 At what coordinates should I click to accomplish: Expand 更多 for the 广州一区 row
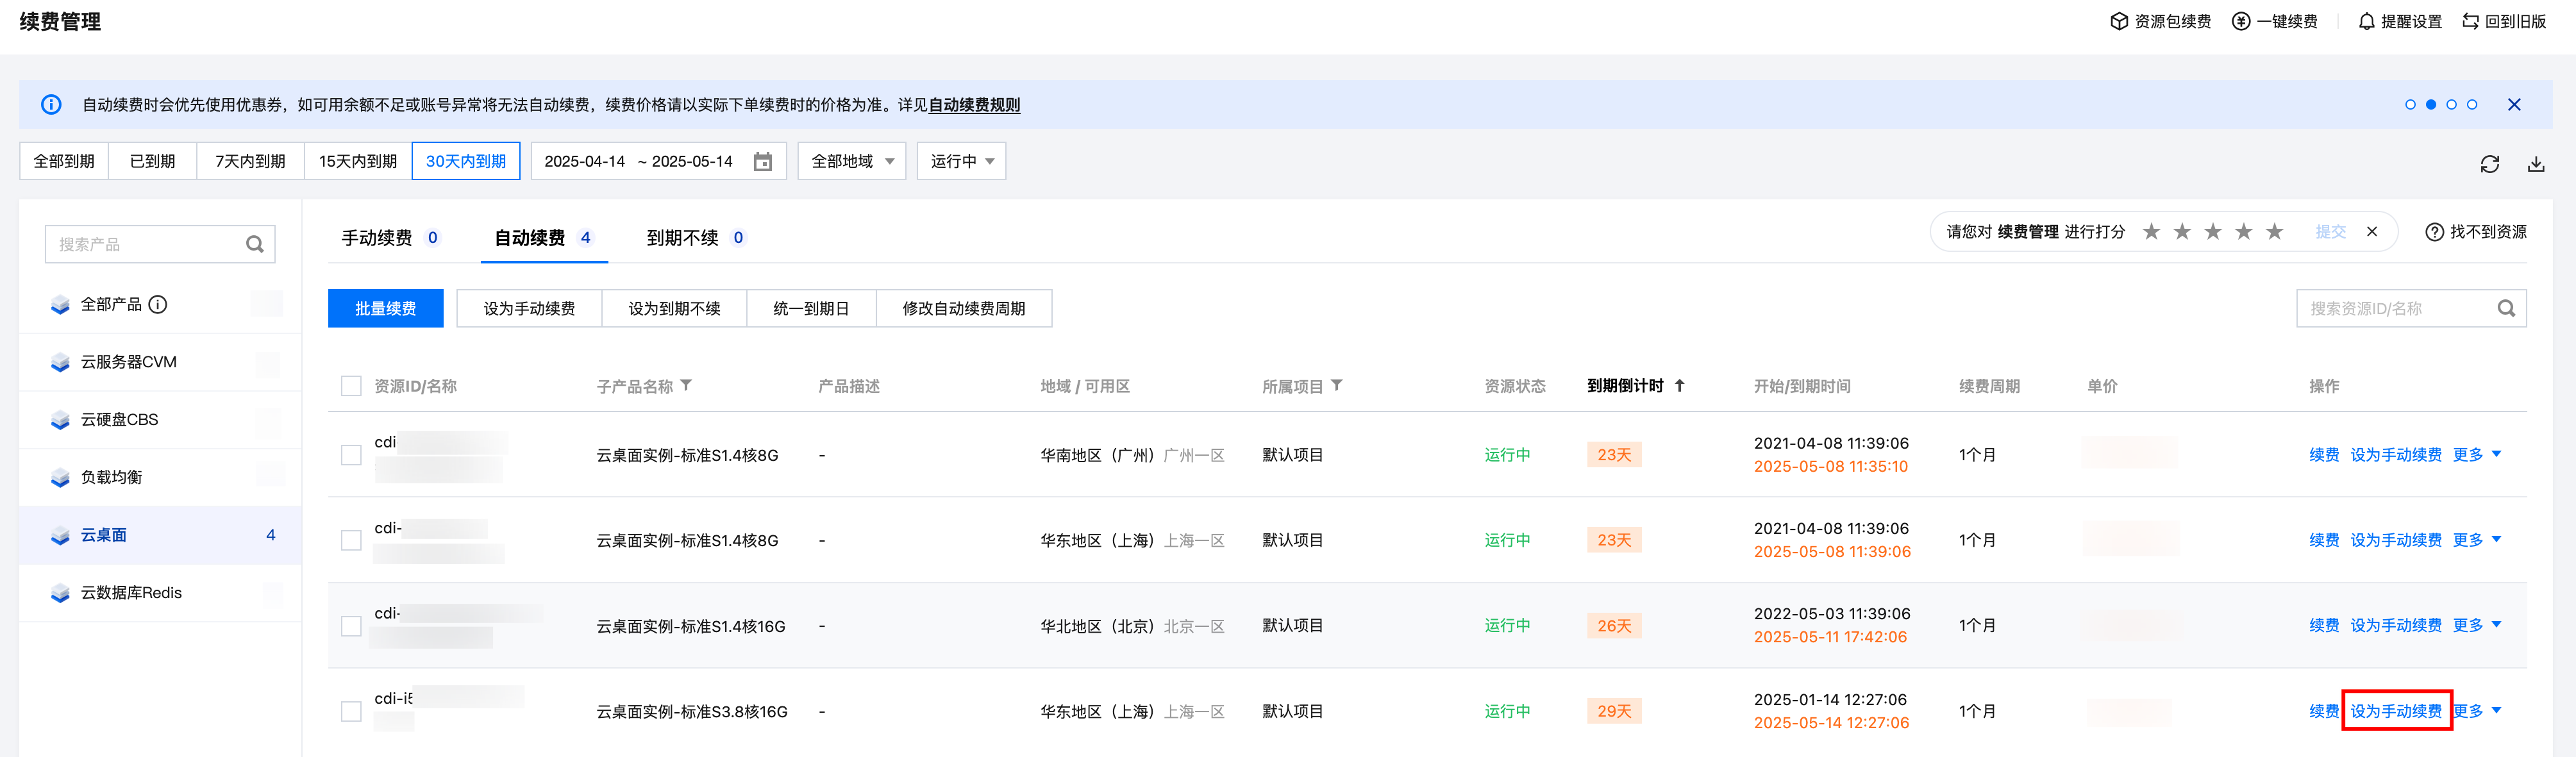point(2476,455)
